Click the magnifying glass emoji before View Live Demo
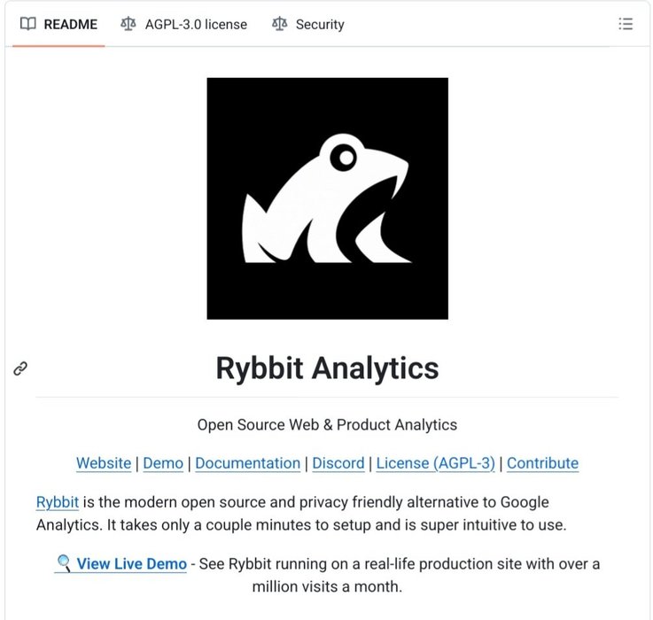 click(x=64, y=563)
